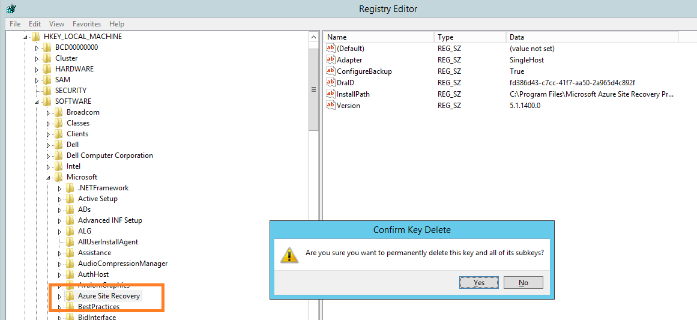Image resolution: width=697 pixels, height=320 pixels.
Task: Expand the AudioCompressionManager key
Action: pyautogui.click(x=60, y=264)
